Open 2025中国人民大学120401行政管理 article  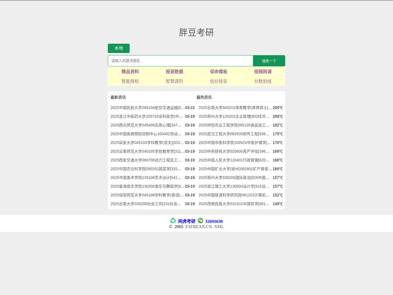coord(234,160)
